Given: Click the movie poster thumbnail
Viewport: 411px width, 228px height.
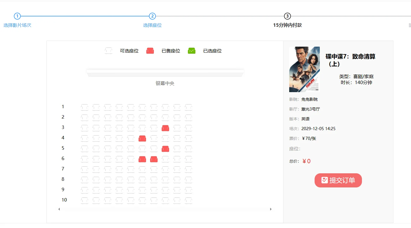Looking at the screenshot, I should (x=304, y=69).
